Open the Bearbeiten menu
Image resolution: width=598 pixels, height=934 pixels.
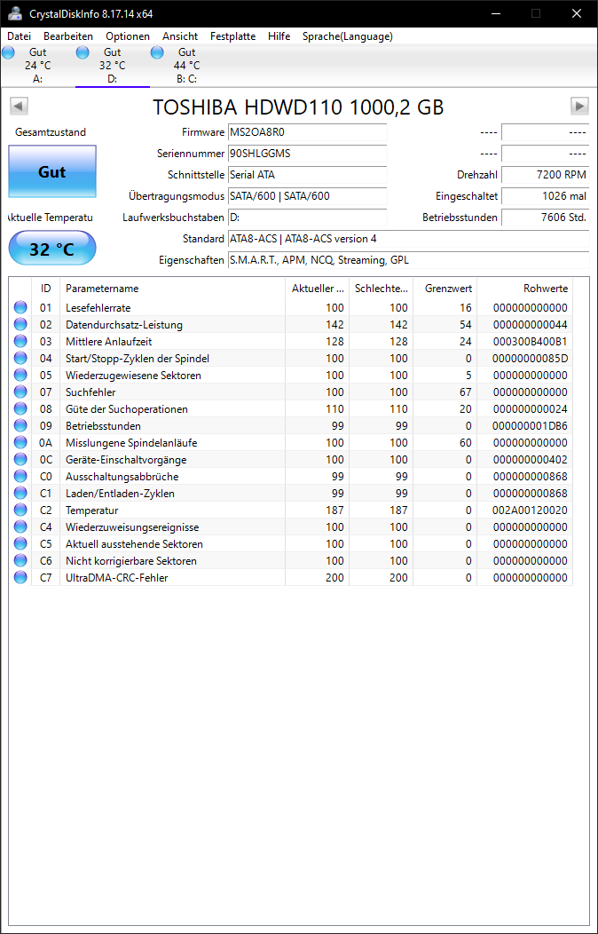click(x=67, y=36)
